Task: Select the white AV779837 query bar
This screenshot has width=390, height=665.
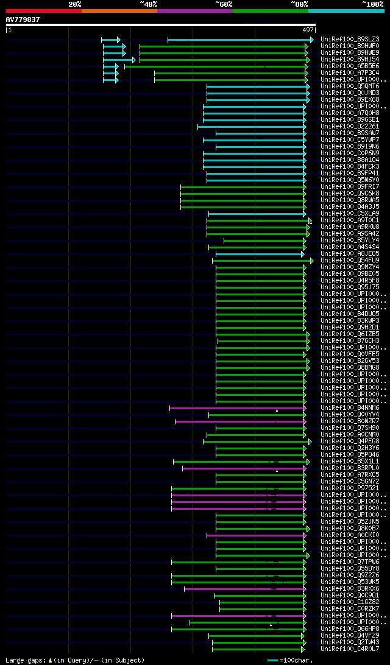Action: (160, 24)
